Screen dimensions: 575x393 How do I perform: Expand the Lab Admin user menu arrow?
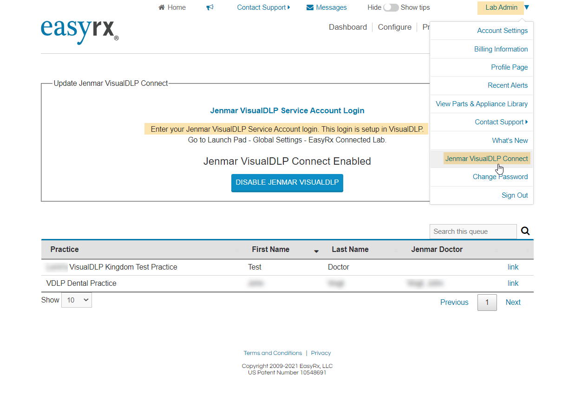pos(527,7)
